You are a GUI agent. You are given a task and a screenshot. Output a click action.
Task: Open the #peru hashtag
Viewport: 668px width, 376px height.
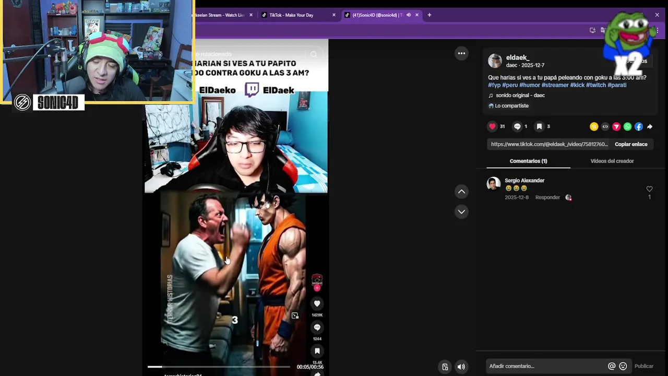point(510,85)
